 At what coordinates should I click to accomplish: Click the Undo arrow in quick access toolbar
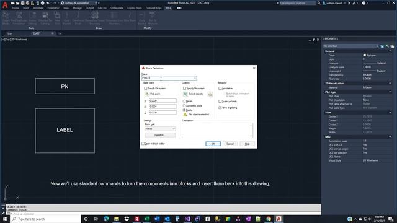[x=48, y=3]
